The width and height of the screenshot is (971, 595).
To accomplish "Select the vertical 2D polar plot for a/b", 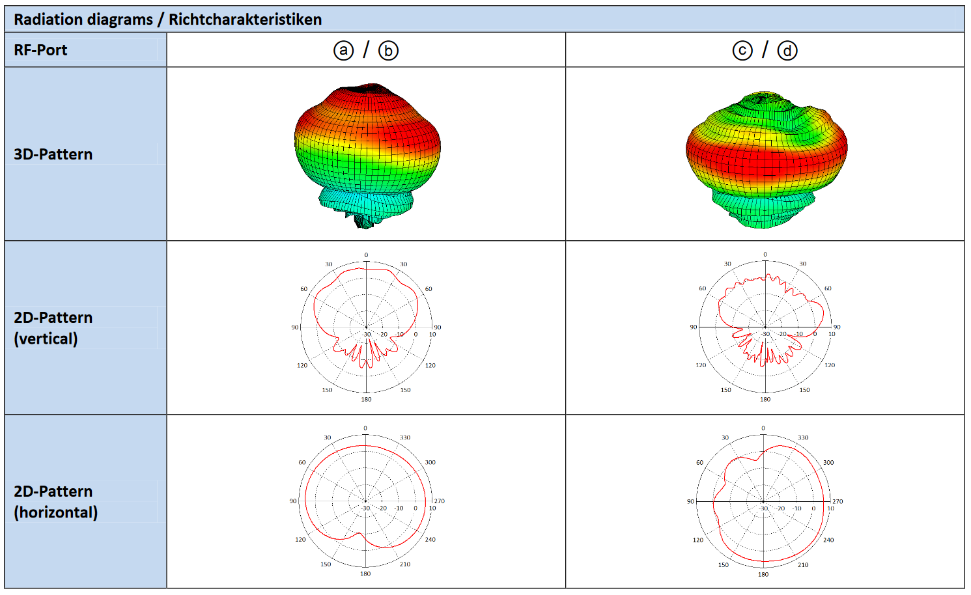I will [366, 327].
